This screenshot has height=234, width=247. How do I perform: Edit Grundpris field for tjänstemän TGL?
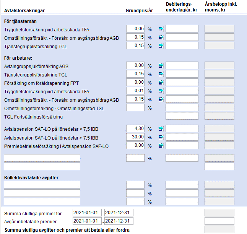coord(135,45)
